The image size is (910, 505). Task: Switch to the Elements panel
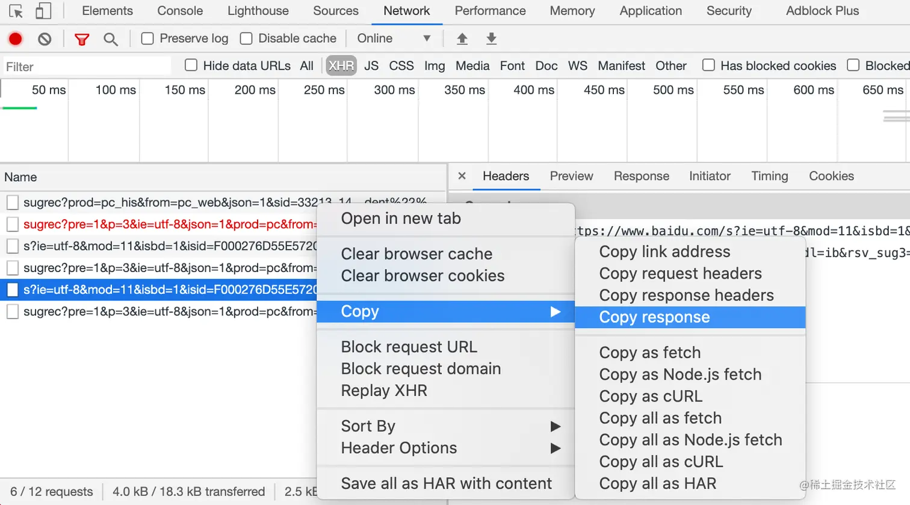(107, 11)
